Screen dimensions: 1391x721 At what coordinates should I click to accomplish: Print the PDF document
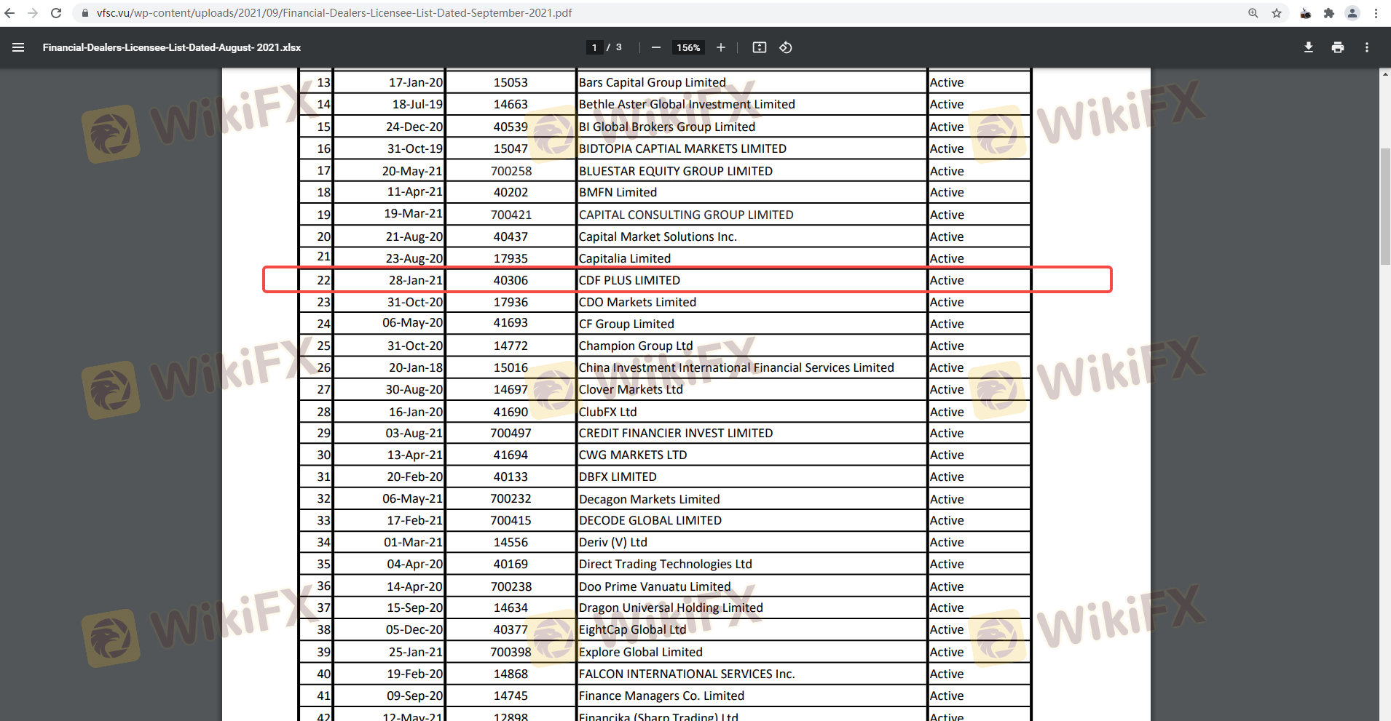coord(1337,47)
